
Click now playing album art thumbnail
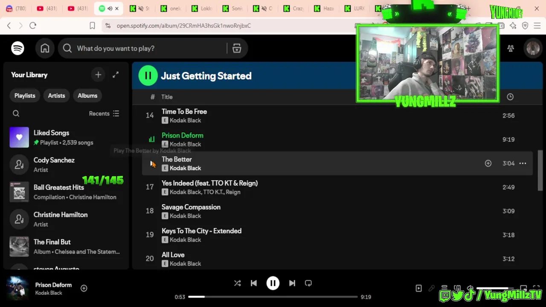click(17, 288)
